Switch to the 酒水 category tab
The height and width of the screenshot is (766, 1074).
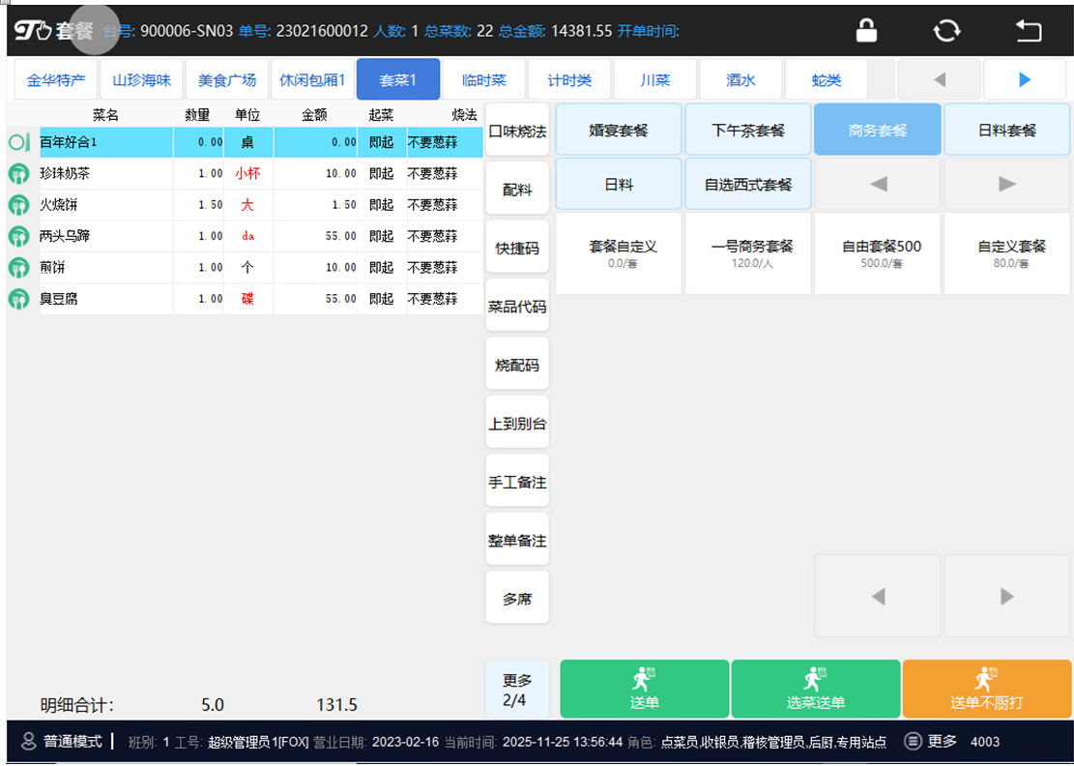point(740,80)
